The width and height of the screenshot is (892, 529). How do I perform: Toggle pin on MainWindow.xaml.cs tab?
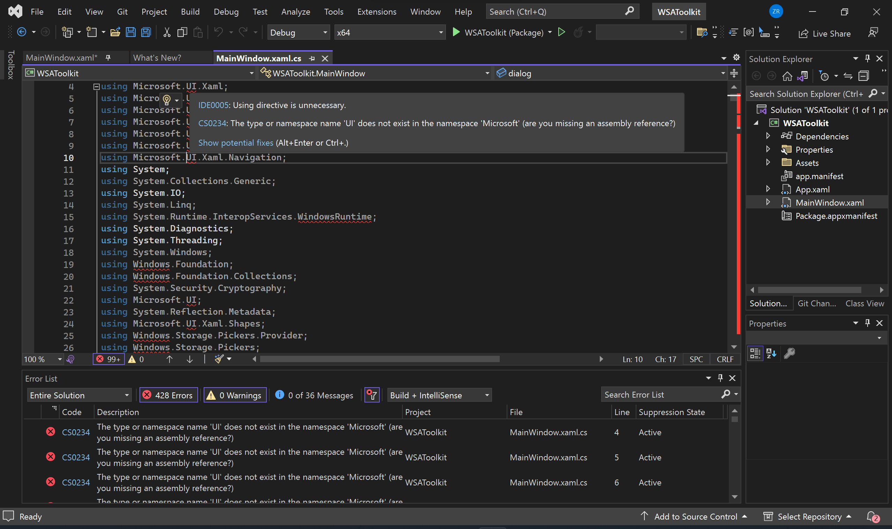[312, 59]
